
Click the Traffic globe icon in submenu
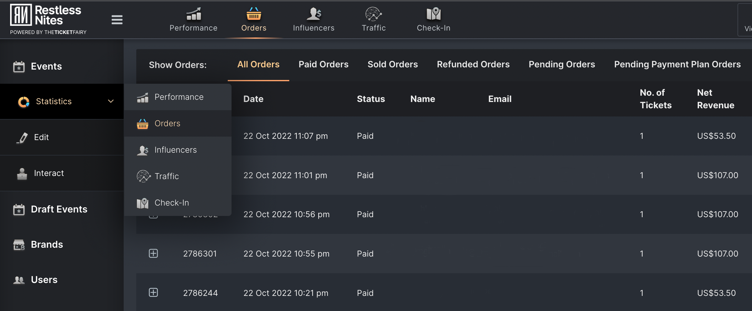pyautogui.click(x=144, y=176)
